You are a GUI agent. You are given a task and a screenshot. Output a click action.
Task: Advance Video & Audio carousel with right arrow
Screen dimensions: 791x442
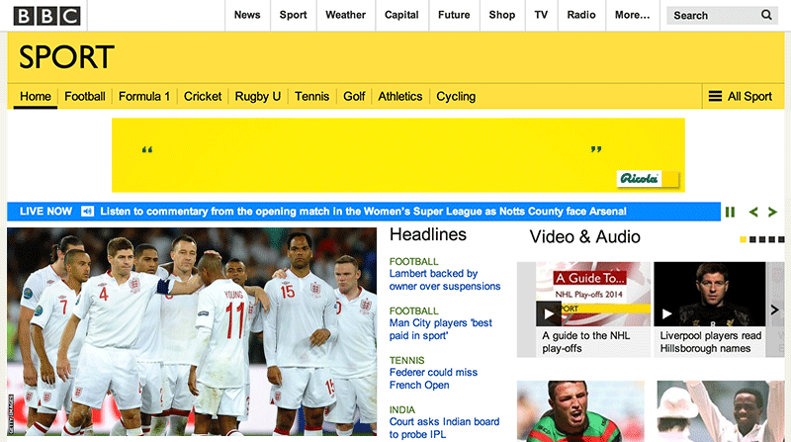click(775, 309)
